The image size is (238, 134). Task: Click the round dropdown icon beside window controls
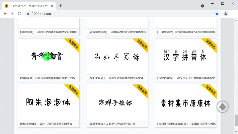coord(203,6)
